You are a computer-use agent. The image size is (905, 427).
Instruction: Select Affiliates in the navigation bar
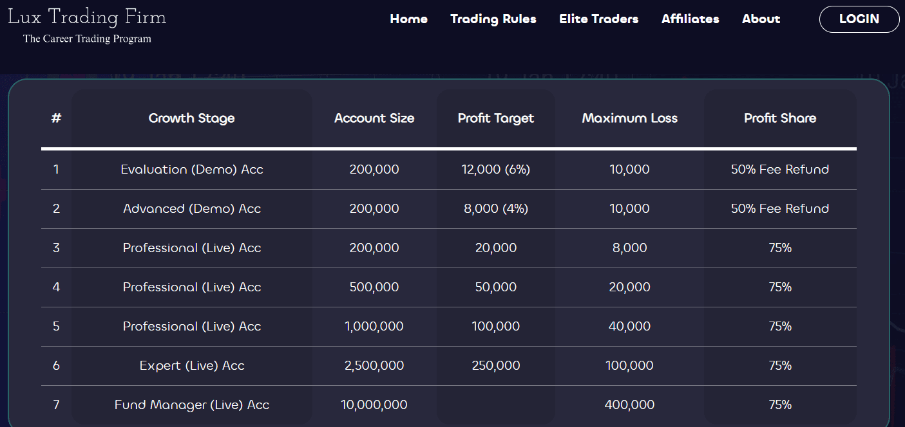click(690, 19)
